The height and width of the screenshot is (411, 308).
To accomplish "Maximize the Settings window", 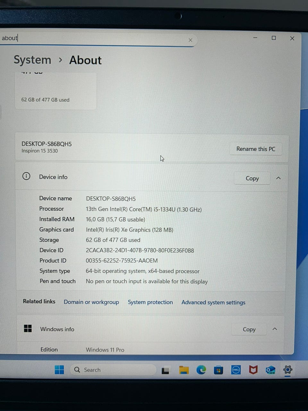I will pyautogui.click(x=274, y=38).
